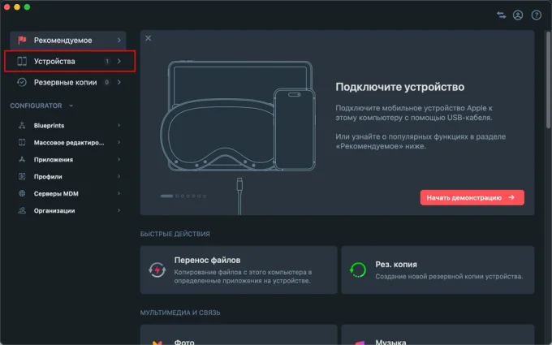Expand the Организации row chevron
This screenshot has width=552, height=345.
(119, 210)
